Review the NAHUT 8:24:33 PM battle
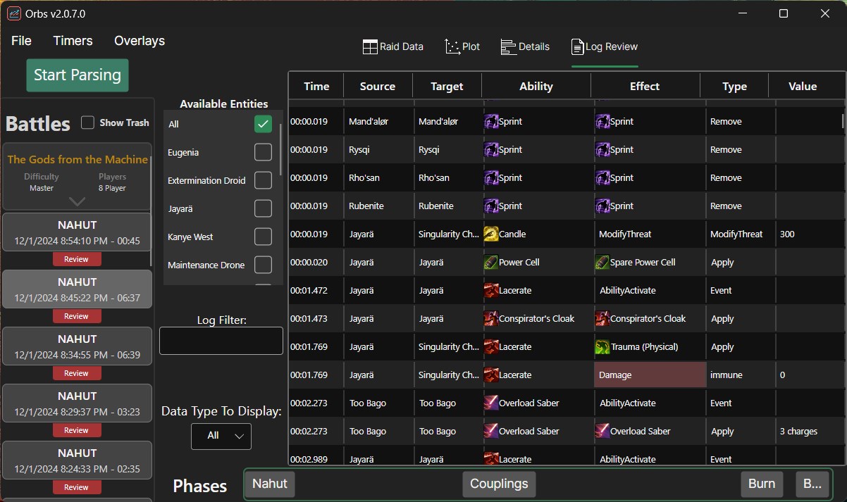The width and height of the screenshot is (847, 502). (77, 487)
